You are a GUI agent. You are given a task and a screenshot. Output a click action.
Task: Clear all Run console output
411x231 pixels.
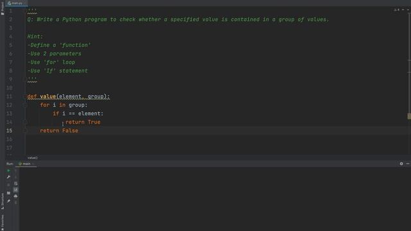15,203
